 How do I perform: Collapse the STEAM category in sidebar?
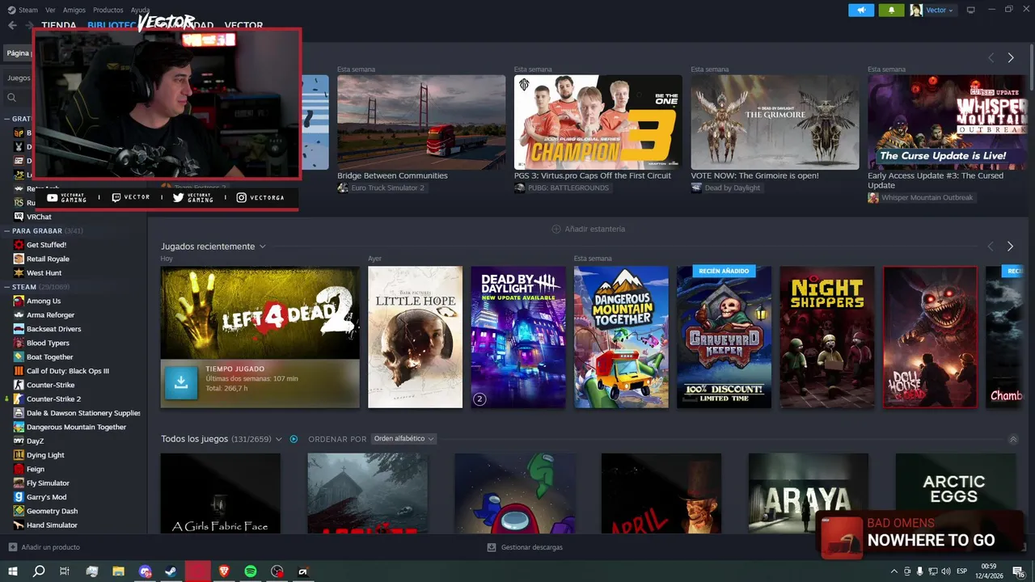pos(6,287)
